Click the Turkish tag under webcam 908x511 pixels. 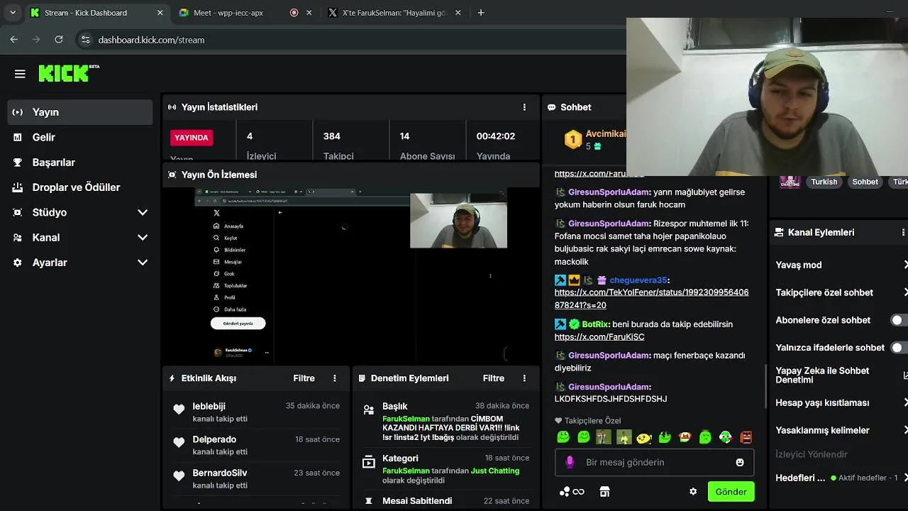(x=824, y=182)
